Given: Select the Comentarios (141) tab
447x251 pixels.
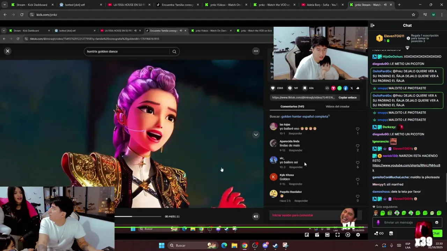Looking at the screenshot, I should tap(292, 106).
